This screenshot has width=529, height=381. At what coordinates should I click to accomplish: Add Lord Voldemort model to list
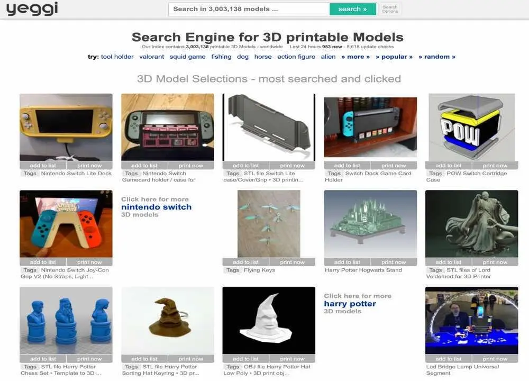(449, 262)
